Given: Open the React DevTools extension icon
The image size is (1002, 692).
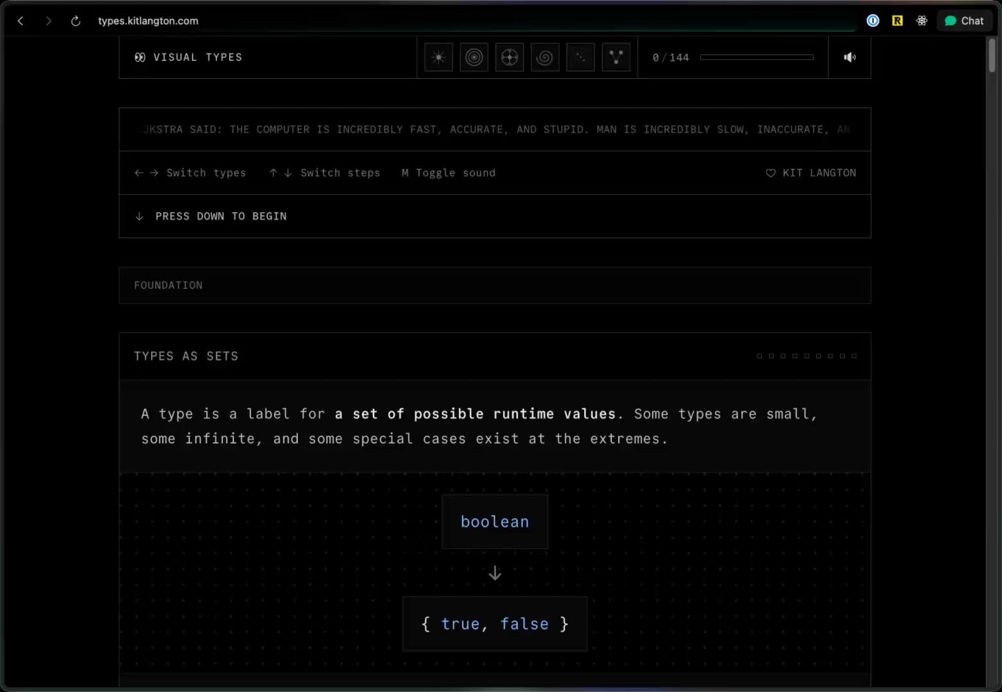Looking at the screenshot, I should coord(921,21).
